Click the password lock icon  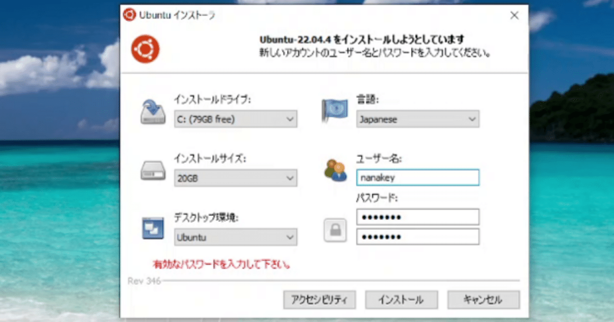click(335, 229)
